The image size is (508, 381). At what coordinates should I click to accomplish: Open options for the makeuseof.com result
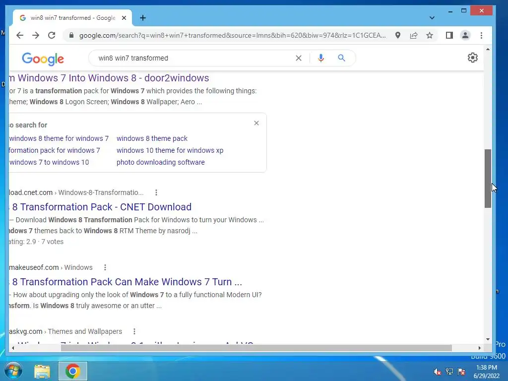pos(105,267)
